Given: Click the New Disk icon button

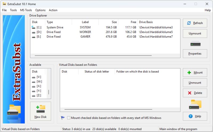Looking at the screenshot, I should (x=40, y=111).
